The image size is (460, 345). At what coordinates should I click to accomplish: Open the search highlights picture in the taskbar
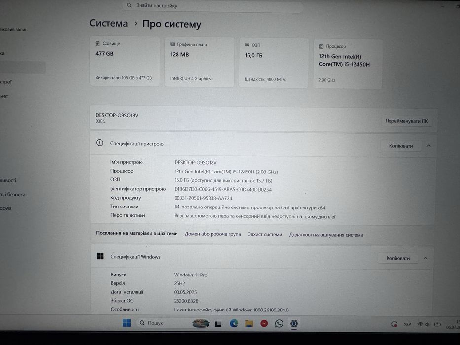(x=201, y=323)
